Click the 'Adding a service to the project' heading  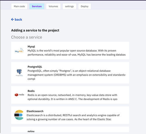tap(35, 30)
